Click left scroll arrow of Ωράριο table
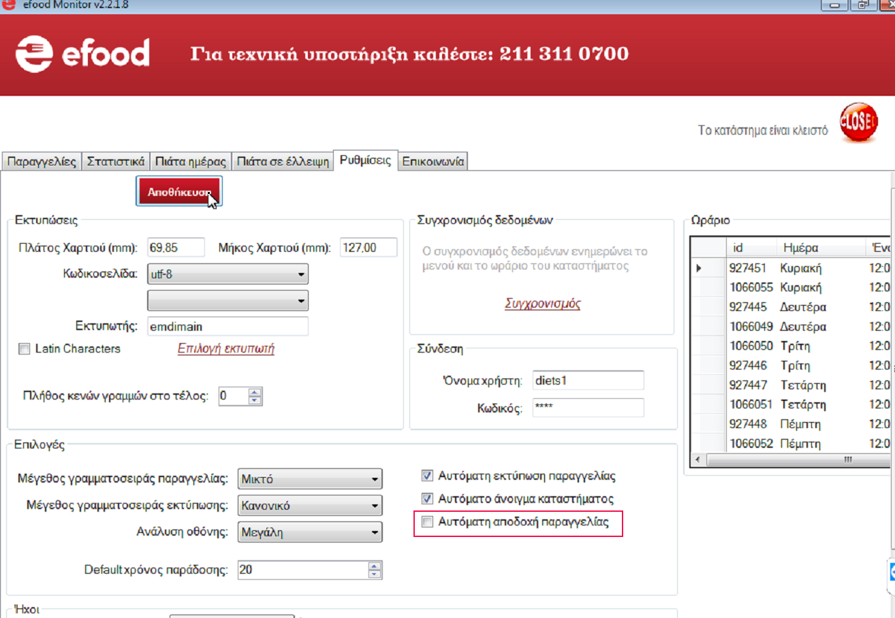Viewport: 895px width, 618px height. 696,459
